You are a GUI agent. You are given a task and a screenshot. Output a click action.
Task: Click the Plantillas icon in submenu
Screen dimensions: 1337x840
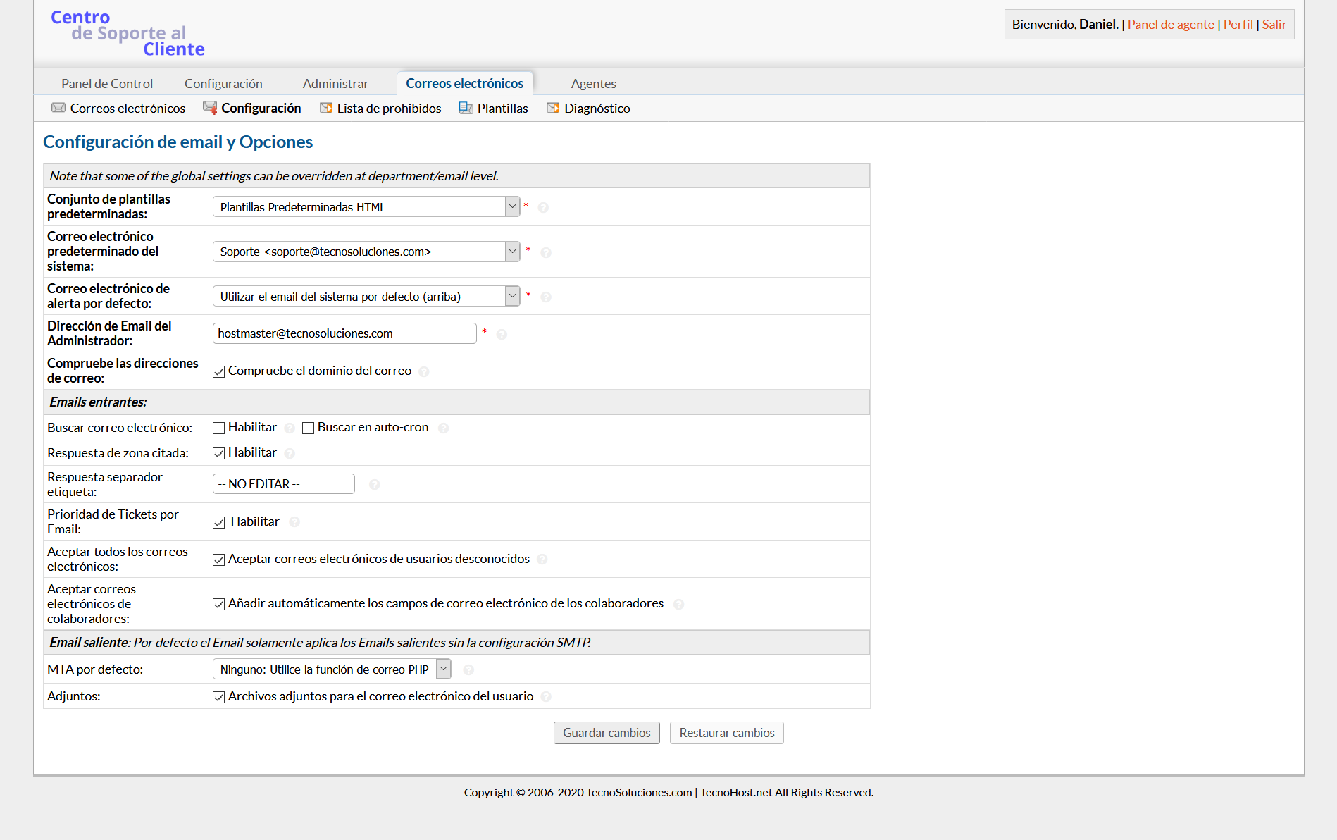(466, 108)
